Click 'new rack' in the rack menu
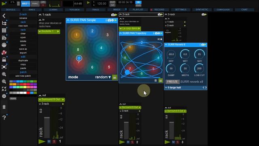 23,26
